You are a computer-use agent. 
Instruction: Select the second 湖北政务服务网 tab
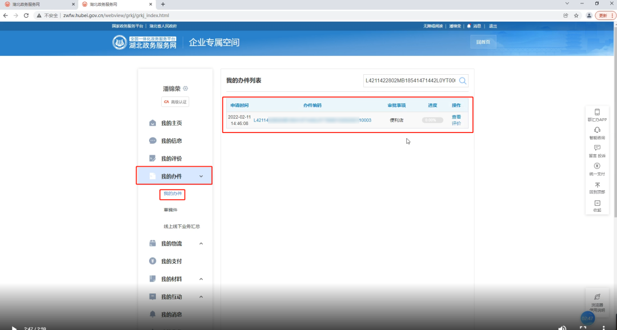(118, 5)
